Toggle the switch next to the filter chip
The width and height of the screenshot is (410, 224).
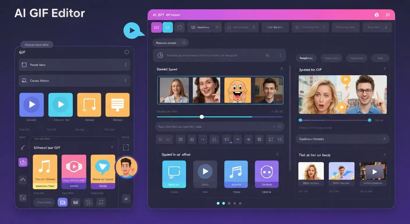tap(184, 43)
